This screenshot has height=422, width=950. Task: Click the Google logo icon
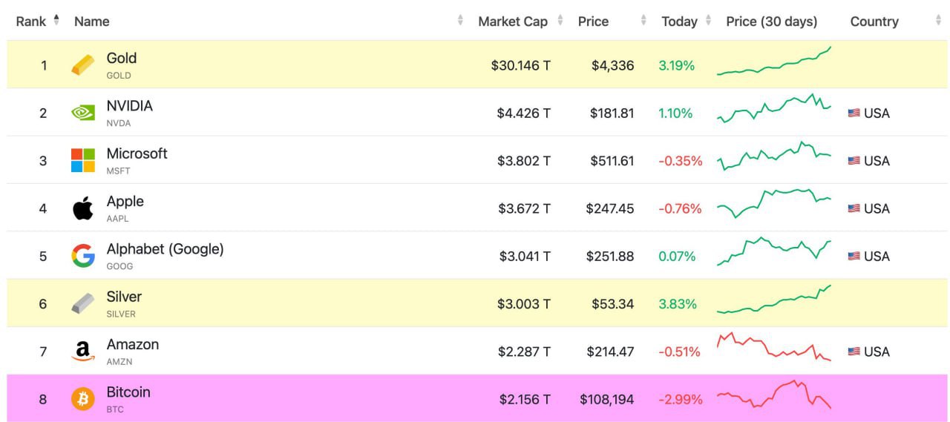point(83,256)
